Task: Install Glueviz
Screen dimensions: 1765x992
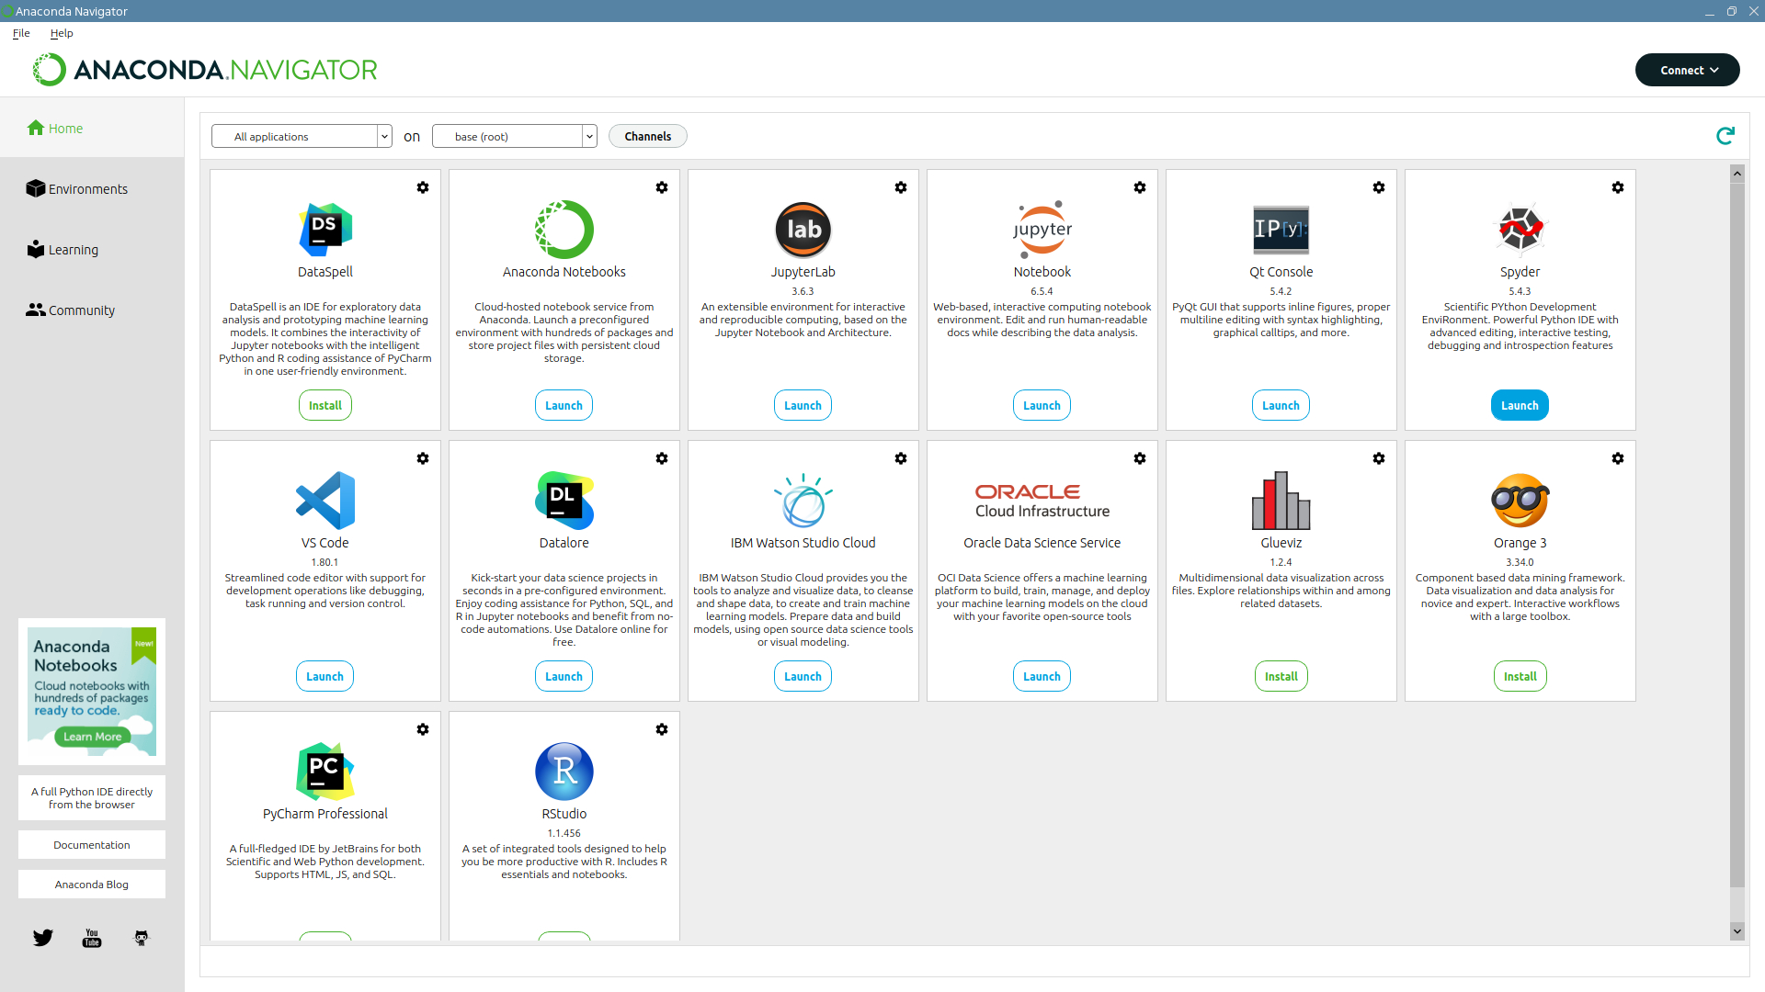Action: (1281, 676)
